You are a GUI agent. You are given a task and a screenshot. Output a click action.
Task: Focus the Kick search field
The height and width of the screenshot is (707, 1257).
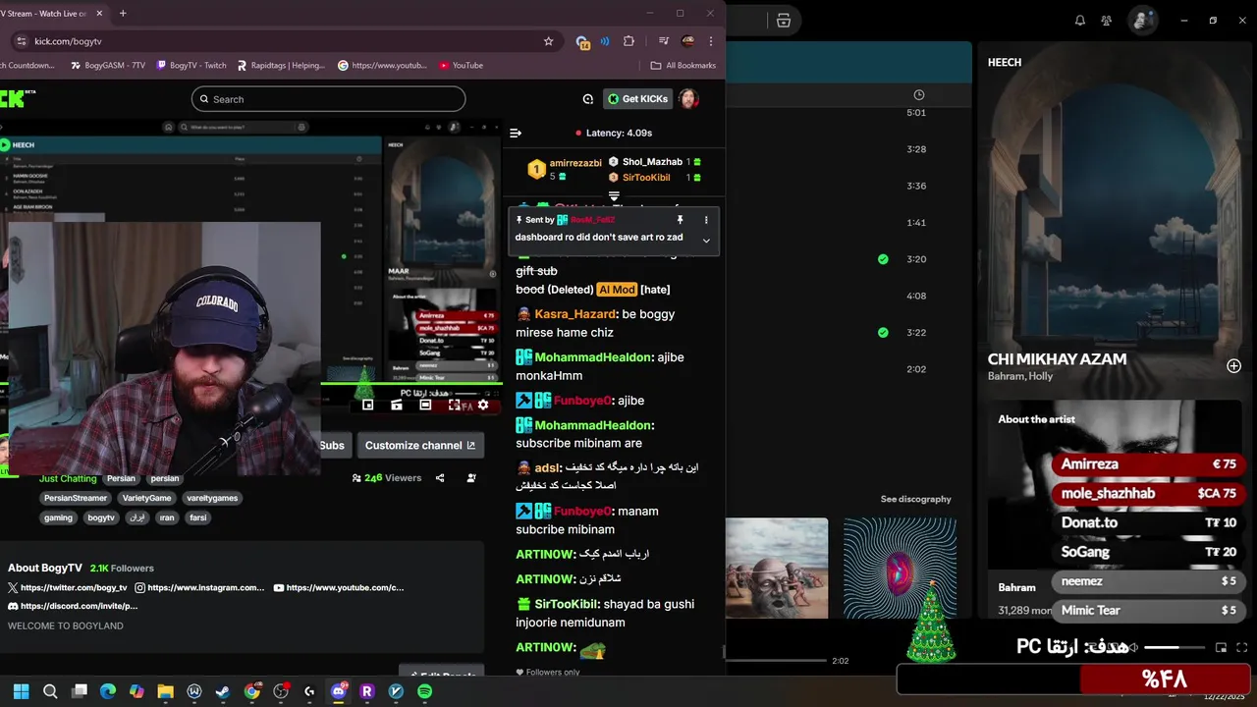pos(328,99)
